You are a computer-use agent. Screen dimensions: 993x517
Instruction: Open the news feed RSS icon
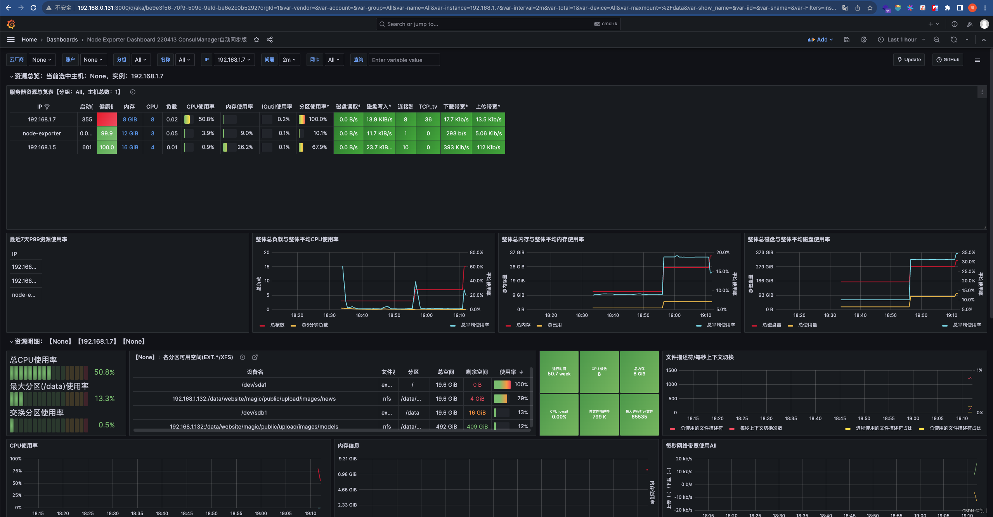pyautogui.click(x=970, y=24)
